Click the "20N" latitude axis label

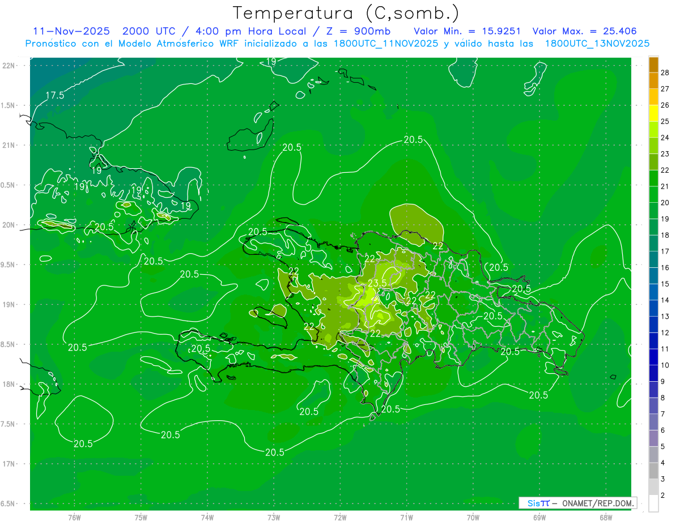(x=8, y=225)
